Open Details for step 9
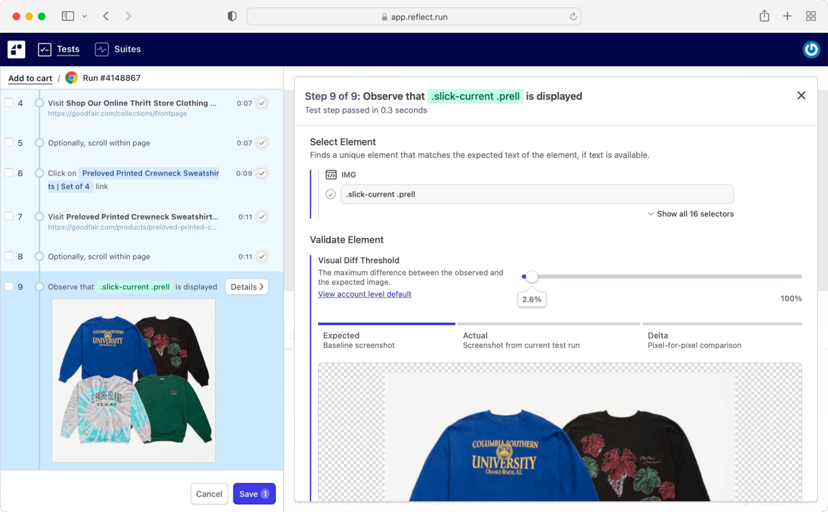 [247, 287]
